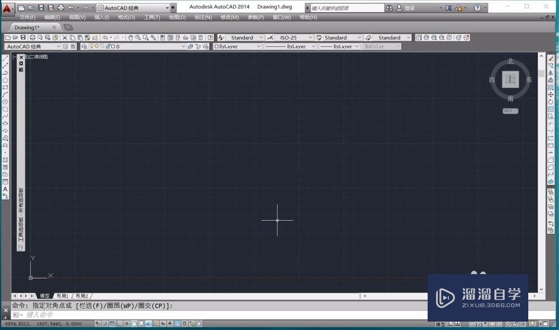This screenshot has height=330, width=559.
Task: Open the annotation scale 1:1 dropdown
Action: [x=479, y=324]
